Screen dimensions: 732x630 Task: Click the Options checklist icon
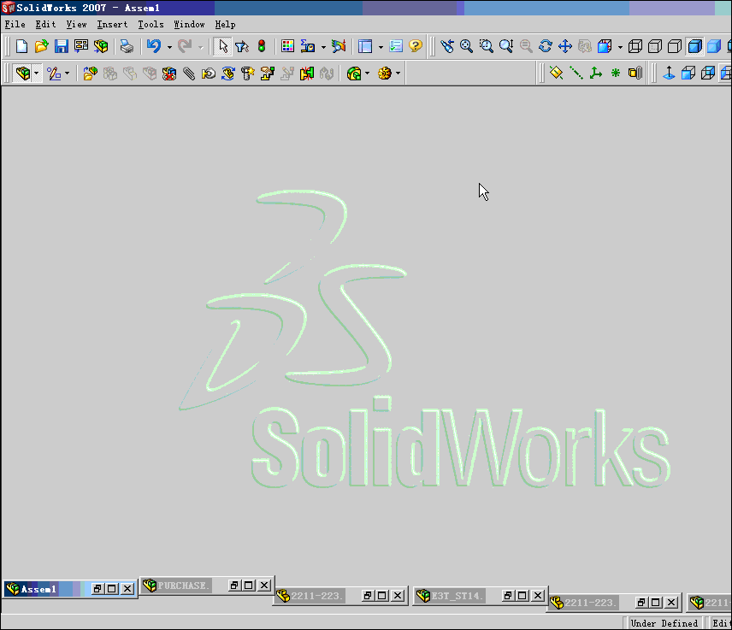[396, 46]
